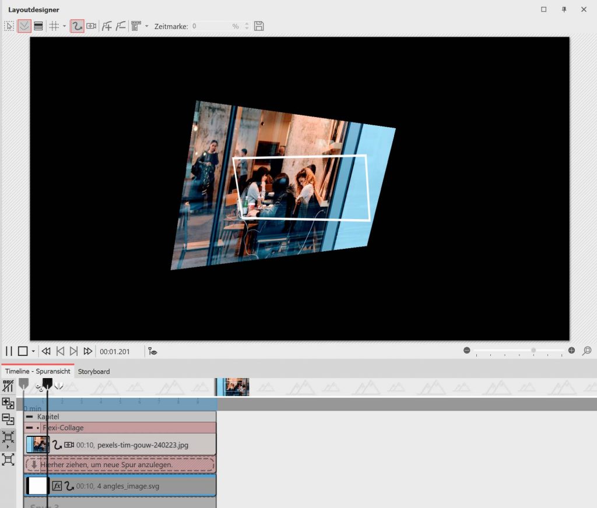Click the fit-to-window magnifier icon
597x508 pixels.
[x=587, y=351]
